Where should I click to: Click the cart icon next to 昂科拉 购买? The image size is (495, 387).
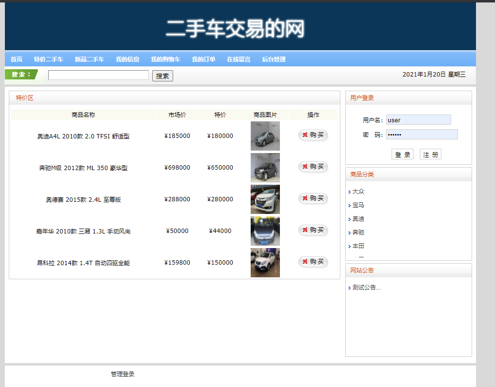306,262
